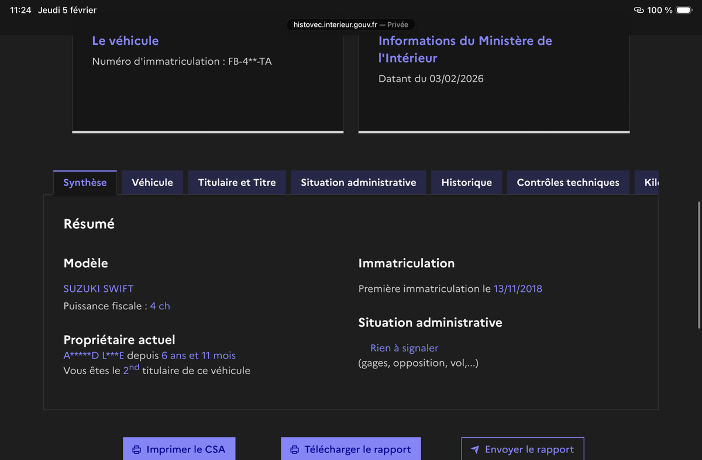Image resolution: width=702 pixels, height=460 pixels.
Task: Click Informations du Ministère de l'Intérieur heading
Action: pyautogui.click(x=465, y=50)
